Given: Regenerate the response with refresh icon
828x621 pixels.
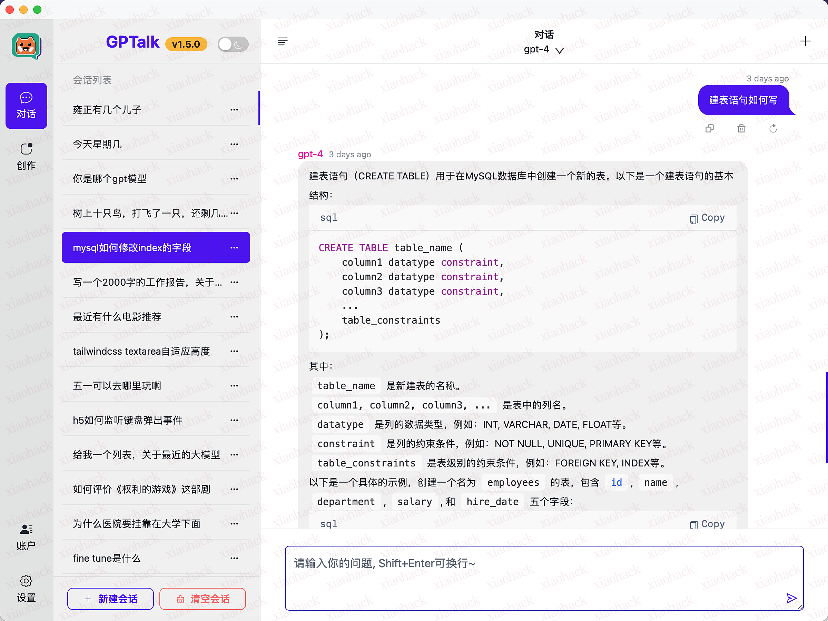Looking at the screenshot, I should click(x=773, y=128).
